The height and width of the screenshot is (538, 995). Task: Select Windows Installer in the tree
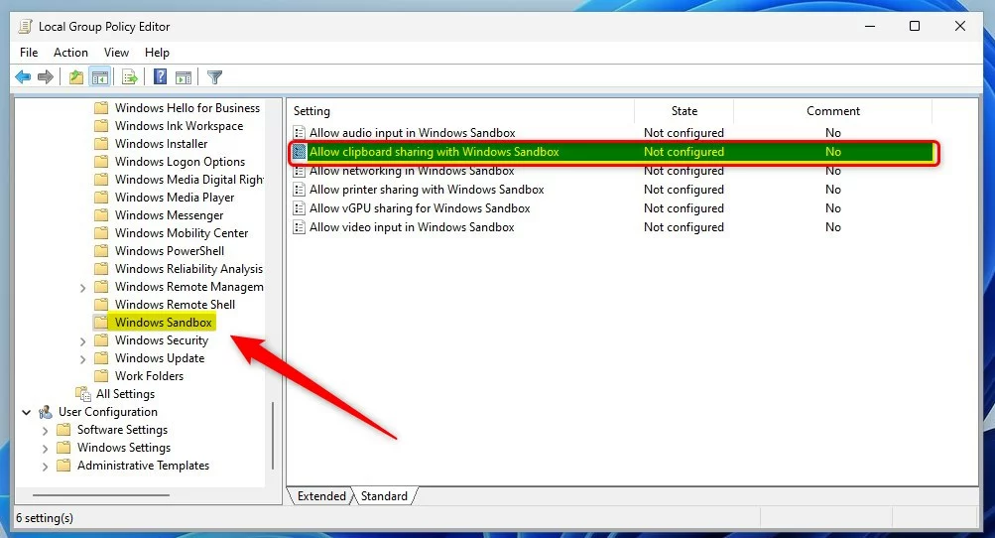(161, 144)
